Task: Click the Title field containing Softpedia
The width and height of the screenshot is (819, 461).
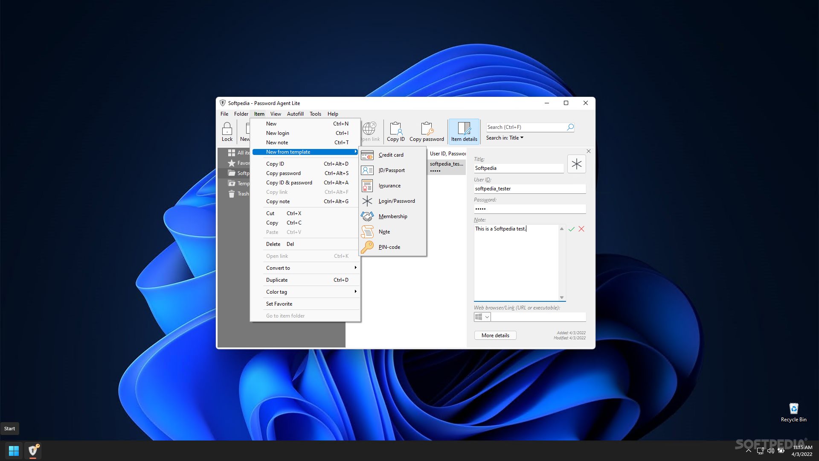Action: tap(519, 168)
